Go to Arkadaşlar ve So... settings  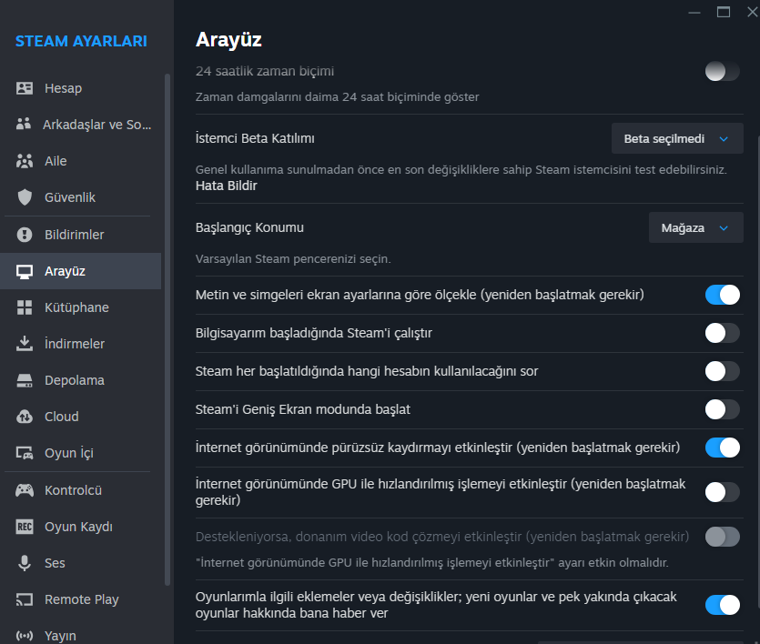click(x=80, y=125)
